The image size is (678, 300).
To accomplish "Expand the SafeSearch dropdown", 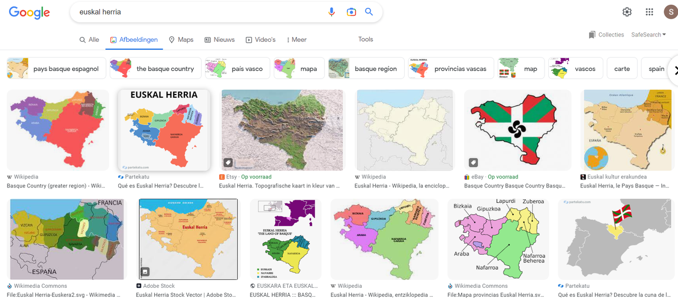I will pos(648,35).
